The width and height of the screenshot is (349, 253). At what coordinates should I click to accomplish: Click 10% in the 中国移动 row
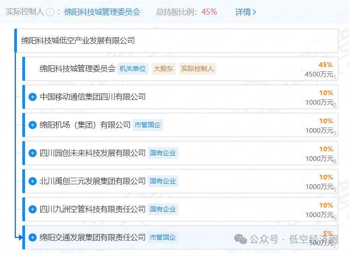point(326,93)
